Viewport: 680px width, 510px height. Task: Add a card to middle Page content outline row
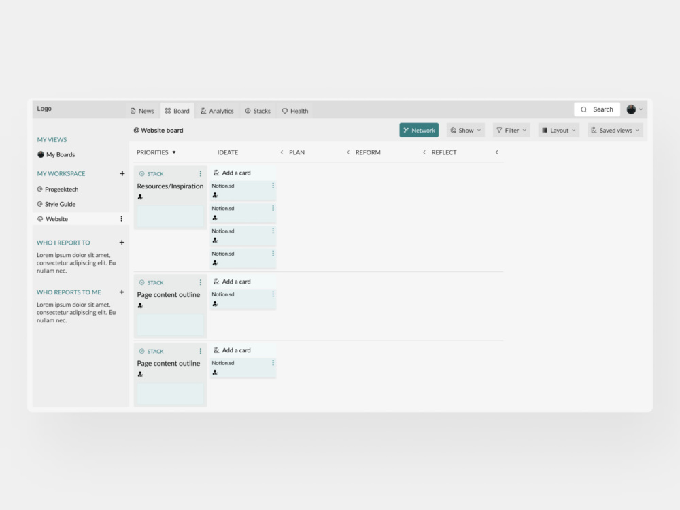pyautogui.click(x=232, y=282)
